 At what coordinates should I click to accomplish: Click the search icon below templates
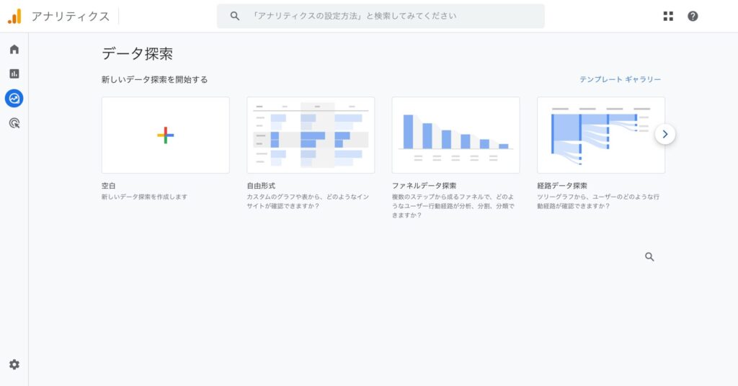pyautogui.click(x=649, y=256)
